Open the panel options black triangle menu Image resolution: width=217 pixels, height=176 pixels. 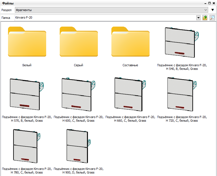click(x=213, y=10)
